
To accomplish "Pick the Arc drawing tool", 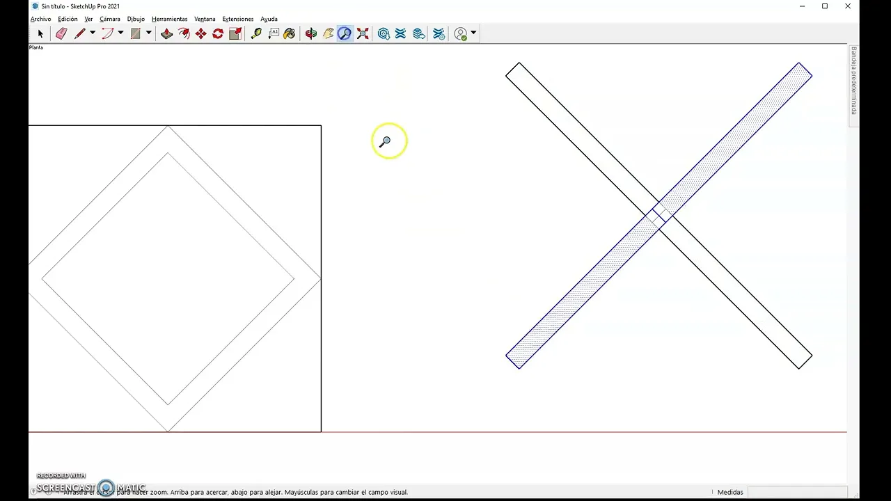I will 107,33.
